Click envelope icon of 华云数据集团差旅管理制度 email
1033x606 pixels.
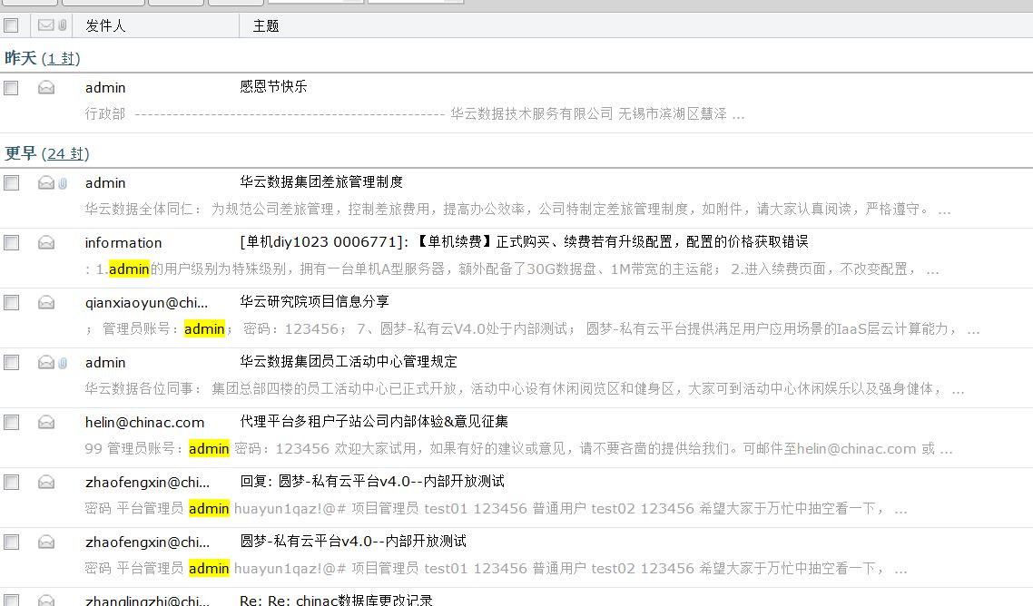pos(46,182)
